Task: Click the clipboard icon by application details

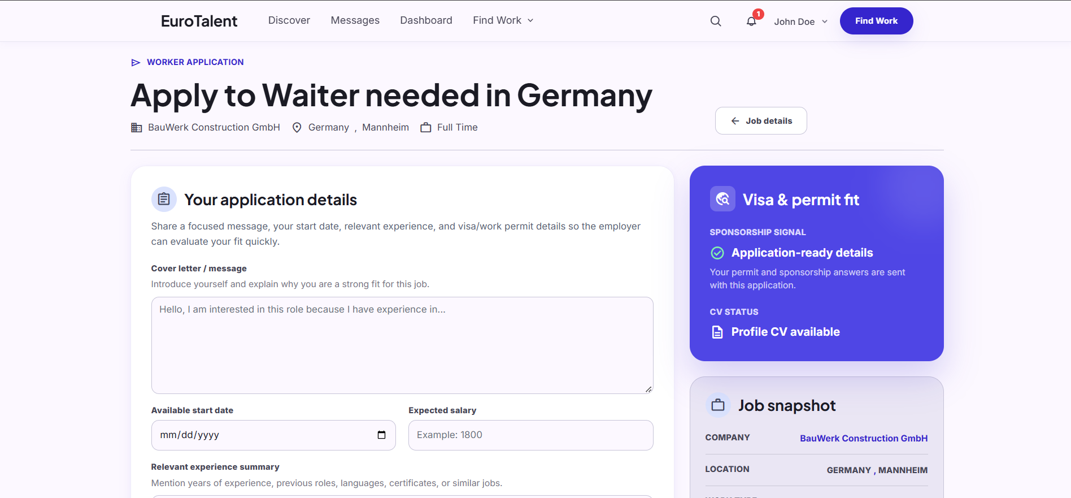Action: pyautogui.click(x=164, y=199)
